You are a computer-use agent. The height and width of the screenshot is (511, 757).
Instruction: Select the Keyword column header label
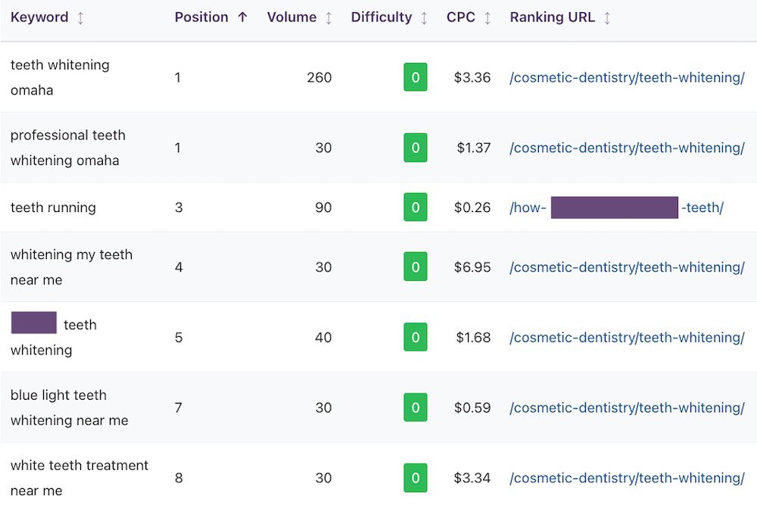click(39, 17)
